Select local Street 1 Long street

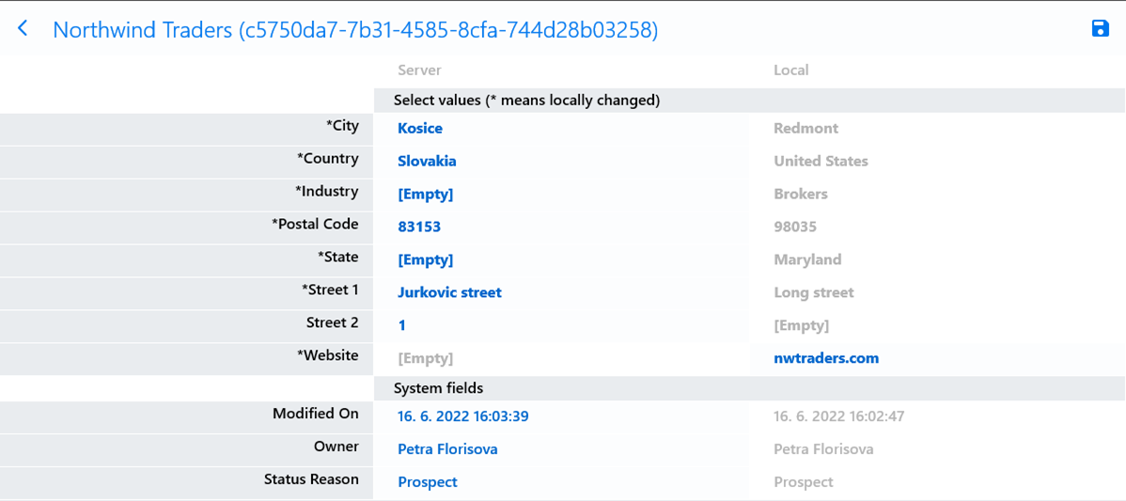pyautogui.click(x=813, y=293)
